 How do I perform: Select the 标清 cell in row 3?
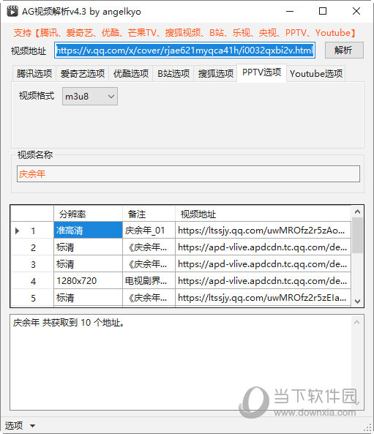88,264
